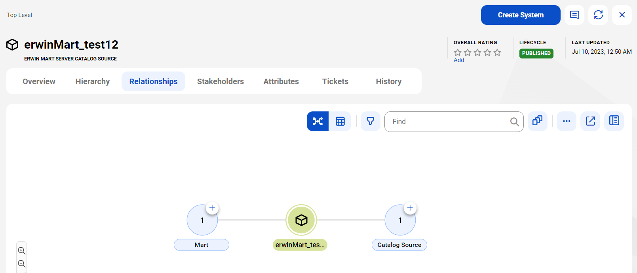The height and width of the screenshot is (273, 637).
Task: Click the Top Level breadcrumb
Action: click(x=19, y=15)
